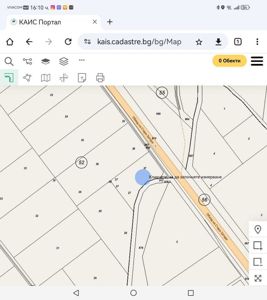
Task: Select the polygon area drawing tool
Action: [27, 78]
